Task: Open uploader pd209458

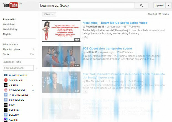Action: (91, 52)
